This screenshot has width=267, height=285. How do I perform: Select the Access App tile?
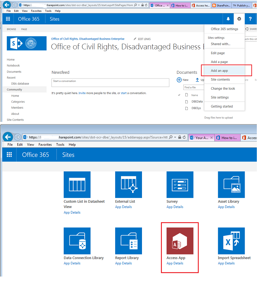pos(180,241)
